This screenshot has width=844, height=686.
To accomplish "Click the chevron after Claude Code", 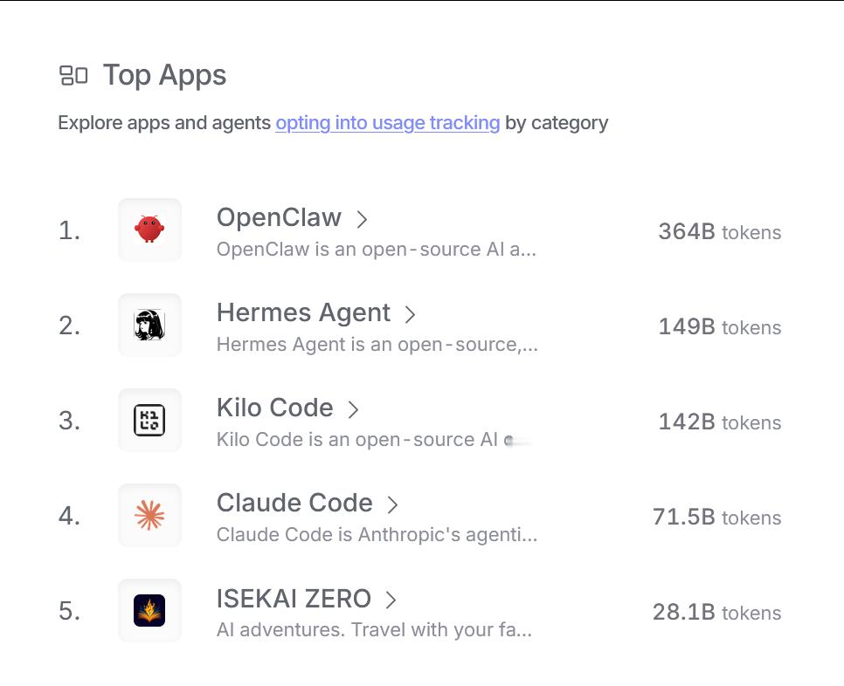I will tap(391, 505).
